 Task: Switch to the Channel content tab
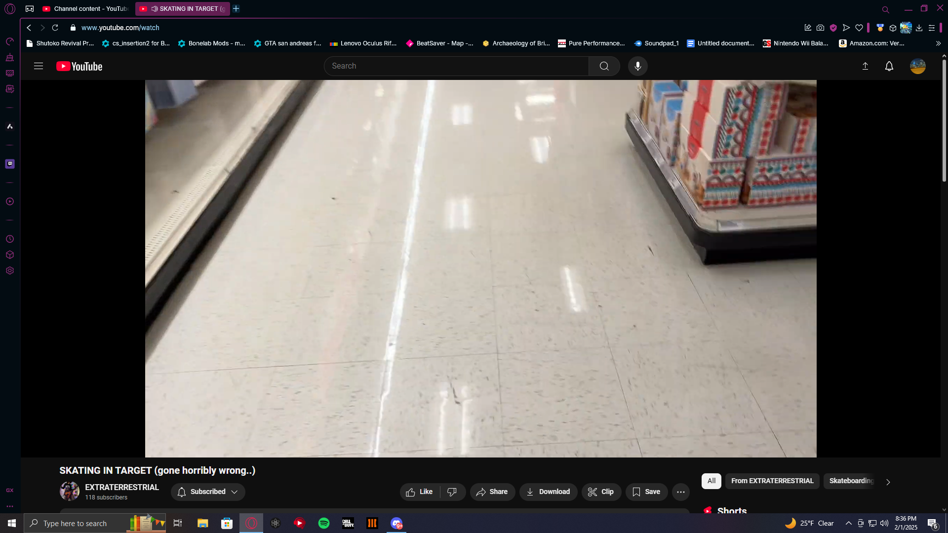[x=85, y=9]
